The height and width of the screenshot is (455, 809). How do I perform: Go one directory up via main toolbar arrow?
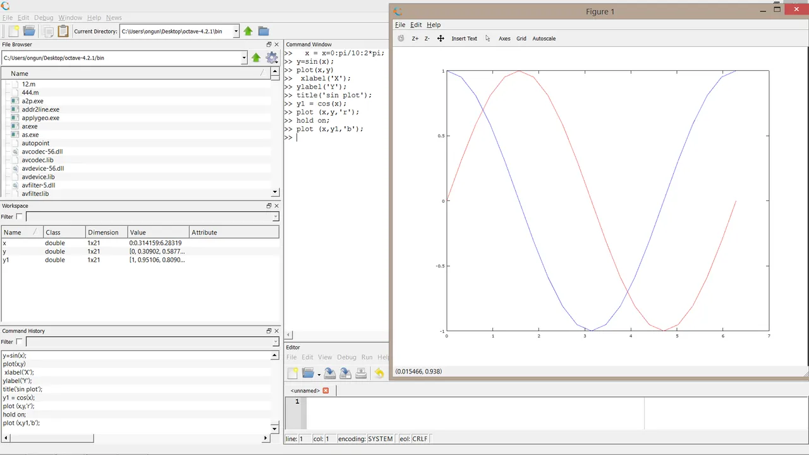248,31
